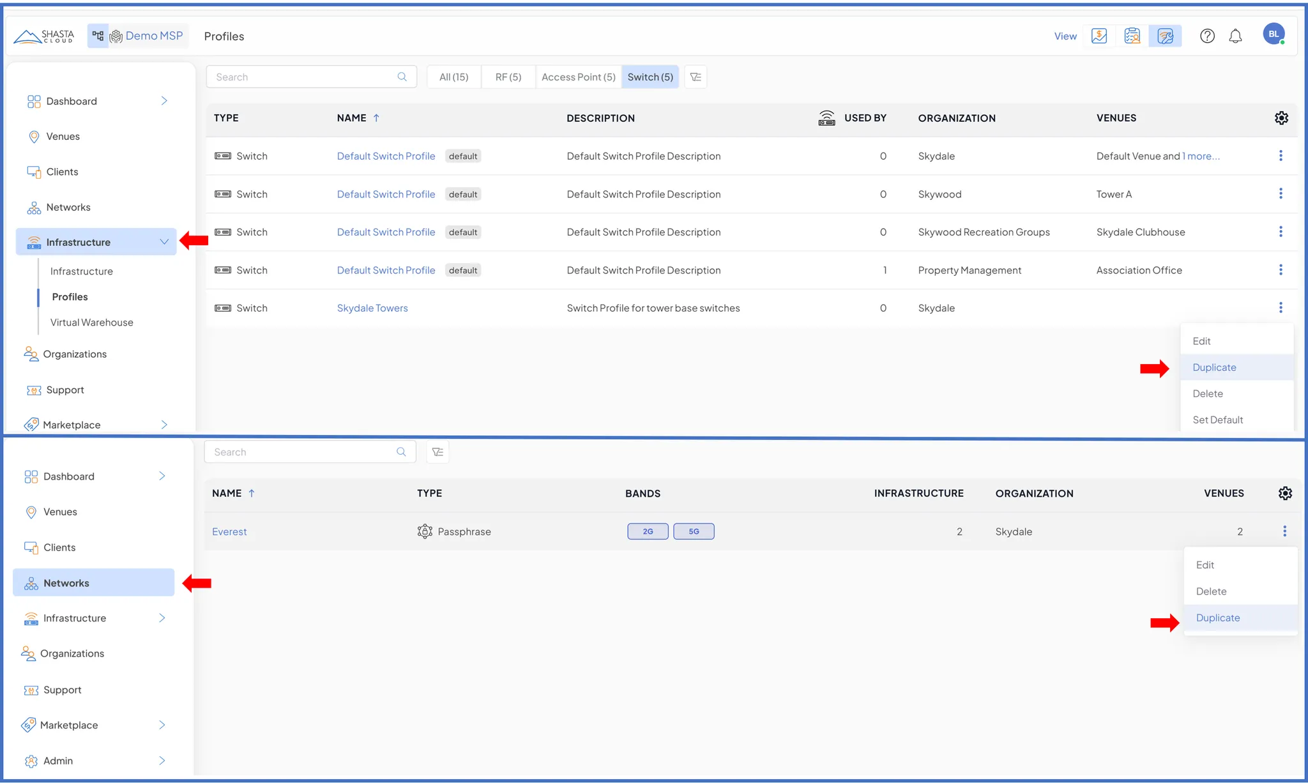The image size is (1308, 783).
Task: Open the Skydale Towers profile link
Action: click(372, 308)
